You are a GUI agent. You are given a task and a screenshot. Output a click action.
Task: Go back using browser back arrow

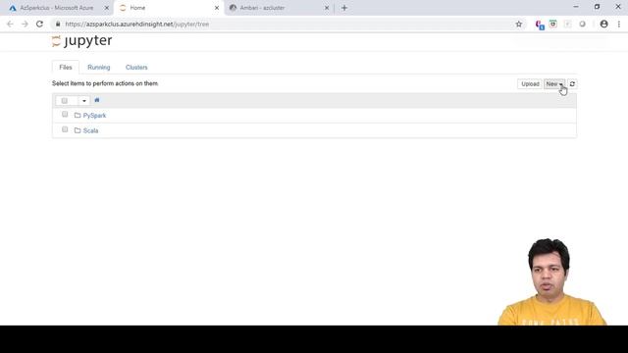tap(10, 24)
